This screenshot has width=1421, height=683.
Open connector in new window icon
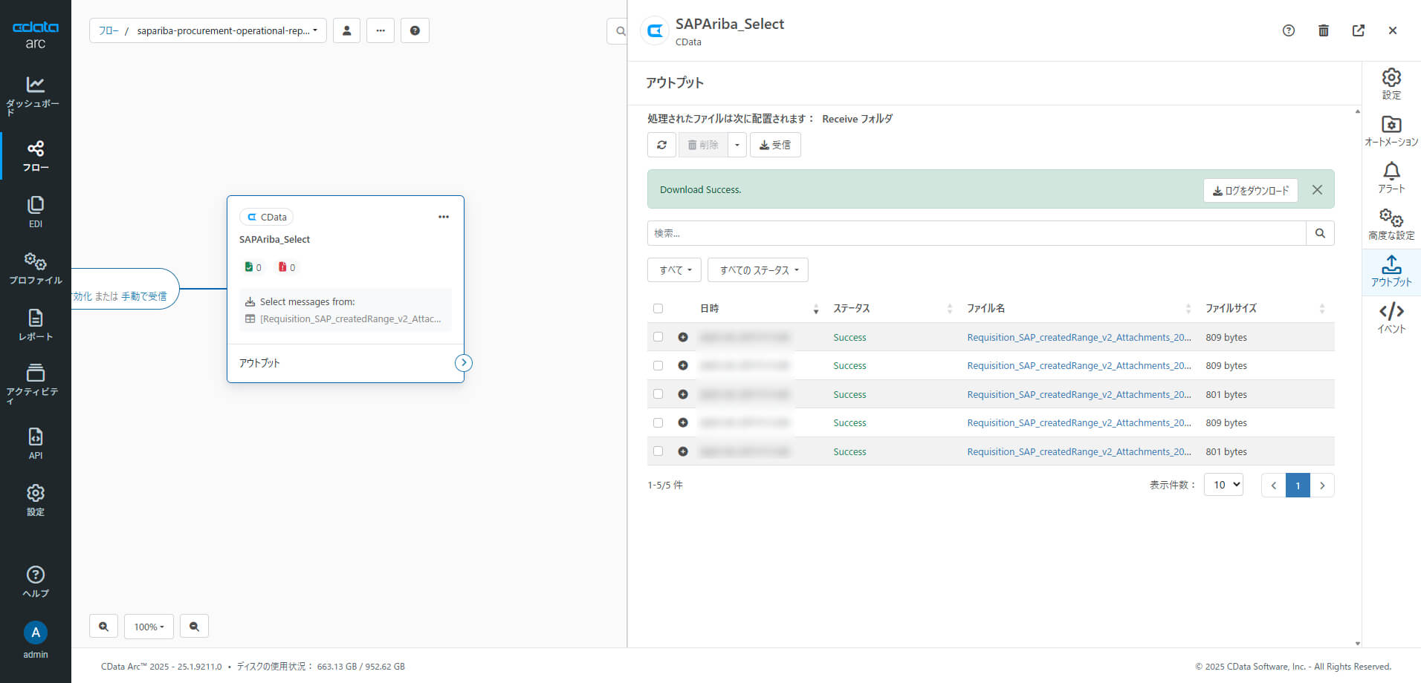tap(1359, 30)
